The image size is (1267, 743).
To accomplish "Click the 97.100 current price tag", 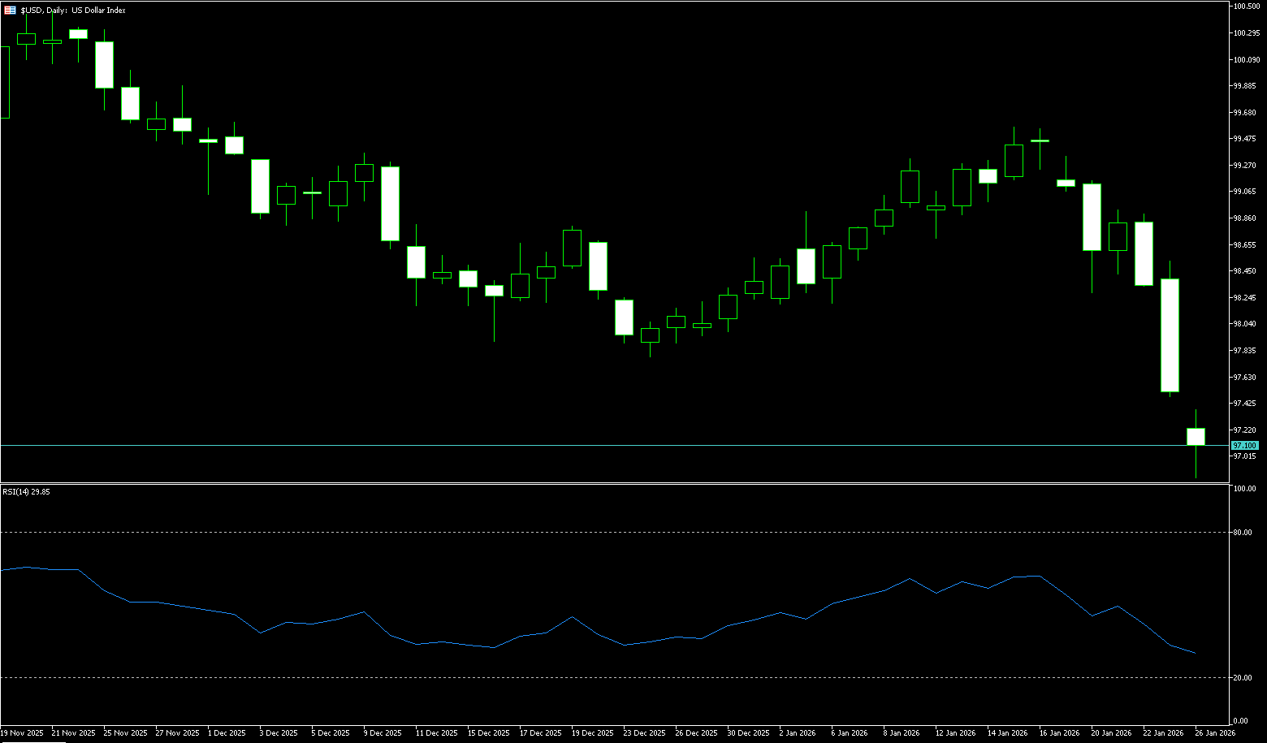I will click(1244, 446).
